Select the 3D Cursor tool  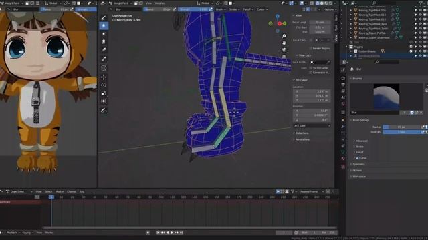pos(104,68)
